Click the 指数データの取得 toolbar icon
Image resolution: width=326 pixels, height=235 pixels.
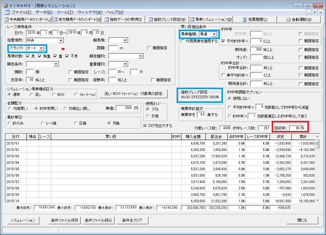coord(107,19)
